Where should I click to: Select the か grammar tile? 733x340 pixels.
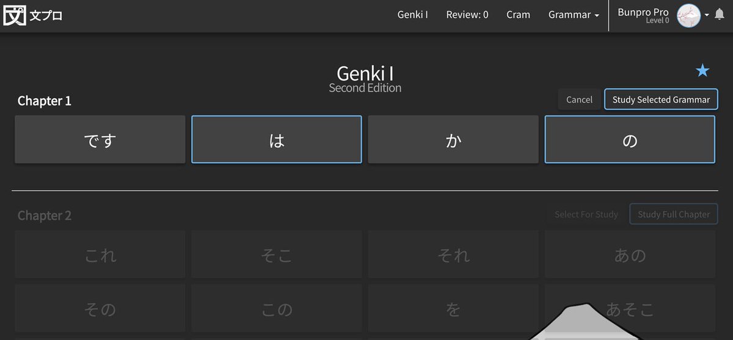pos(453,140)
